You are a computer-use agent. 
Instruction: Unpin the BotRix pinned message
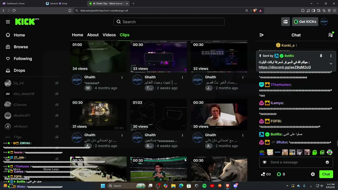[x=321, y=56]
